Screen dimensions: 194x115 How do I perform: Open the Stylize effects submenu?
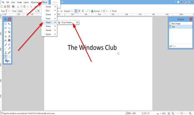coord(49,34)
